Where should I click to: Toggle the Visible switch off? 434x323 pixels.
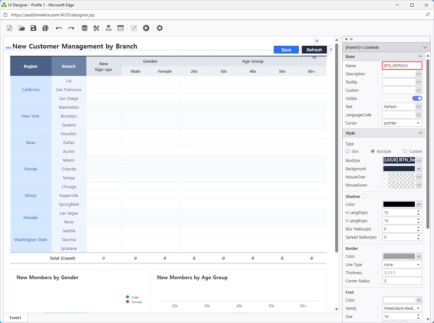417,99
